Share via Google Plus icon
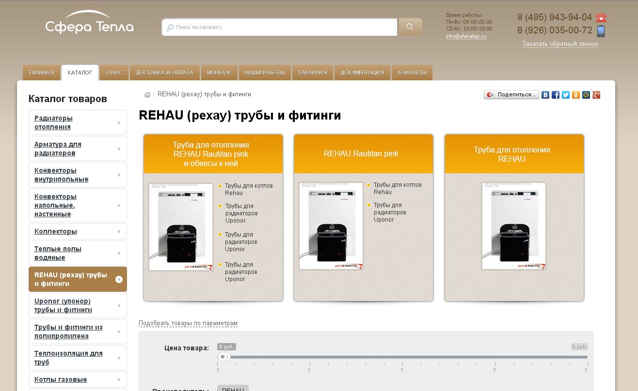Viewport: 638px width, 391px height. click(596, 95)
